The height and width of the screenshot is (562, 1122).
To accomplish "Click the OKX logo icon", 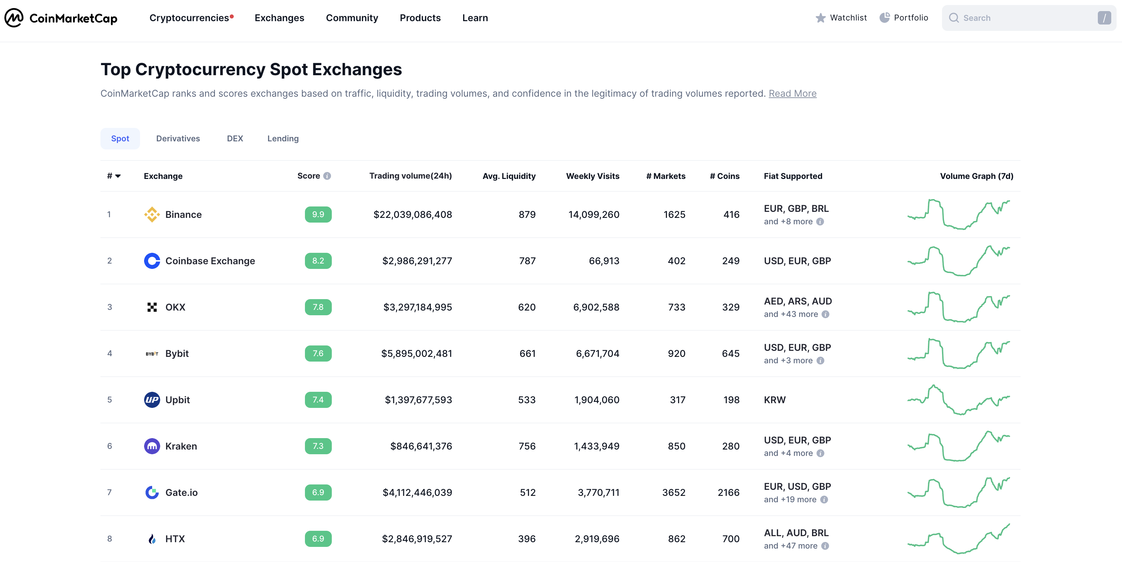I will (152, 307).
